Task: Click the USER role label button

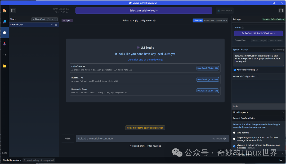Action: click(x=68, y=139)
